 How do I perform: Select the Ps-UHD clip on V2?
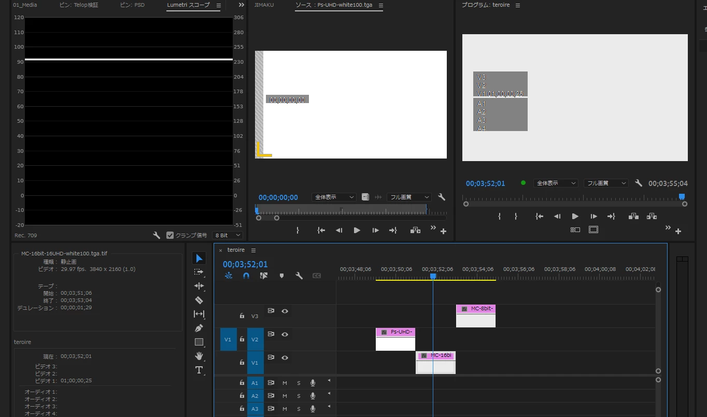[x=395, y=339]
